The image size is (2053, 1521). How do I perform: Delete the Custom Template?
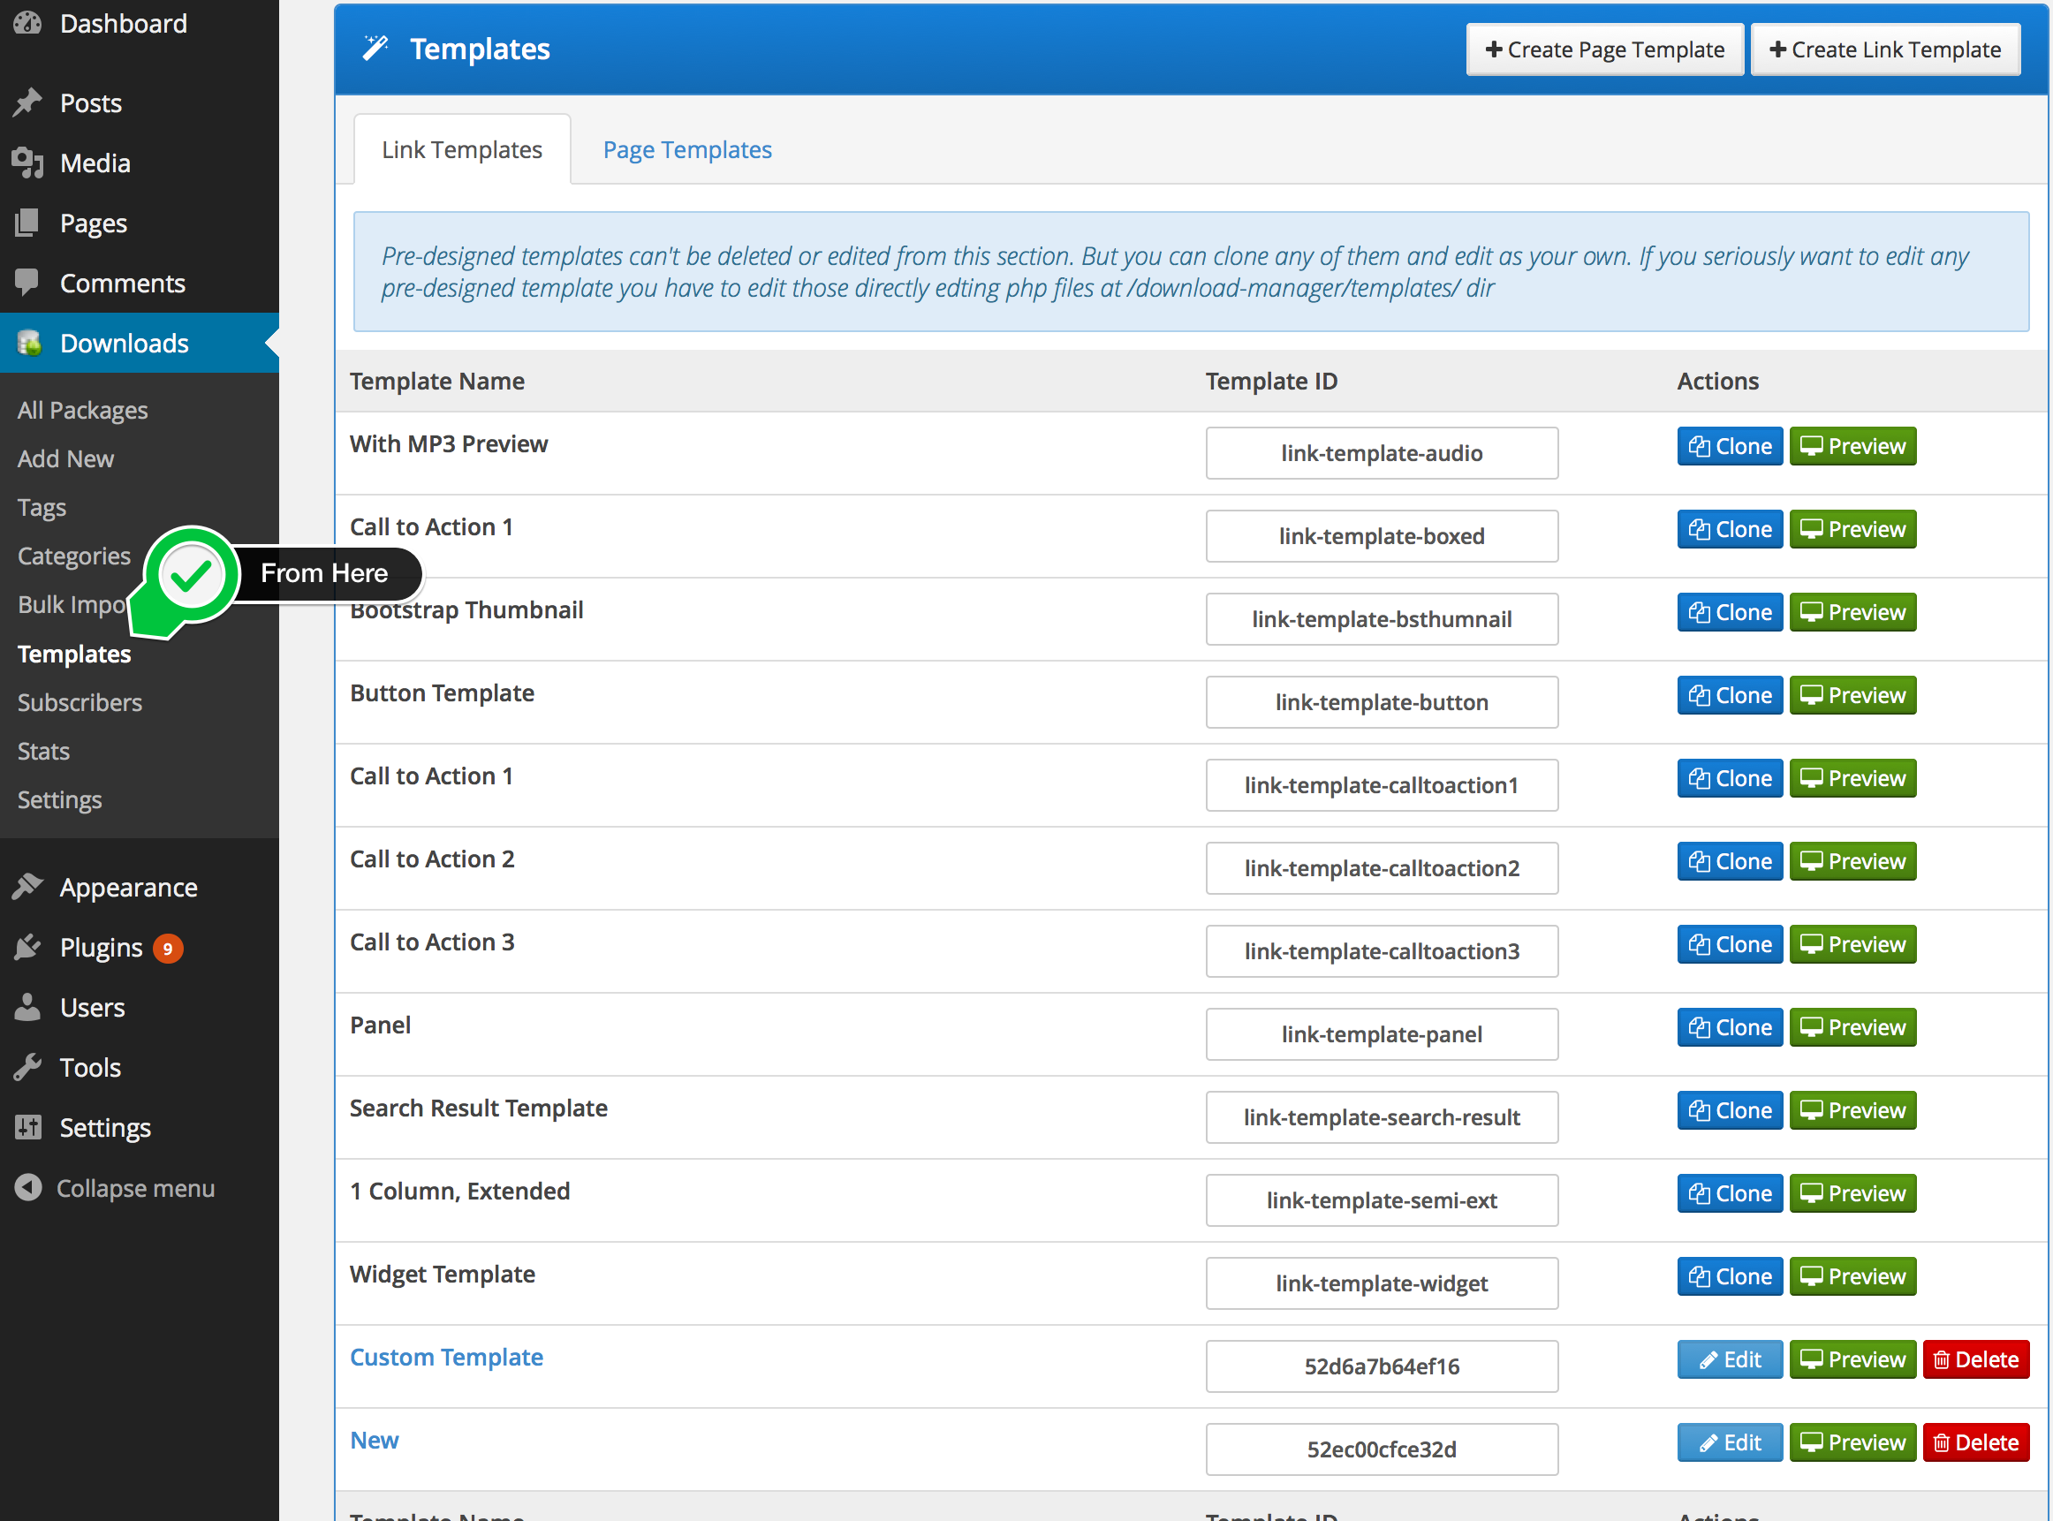pos(1975,1360)
